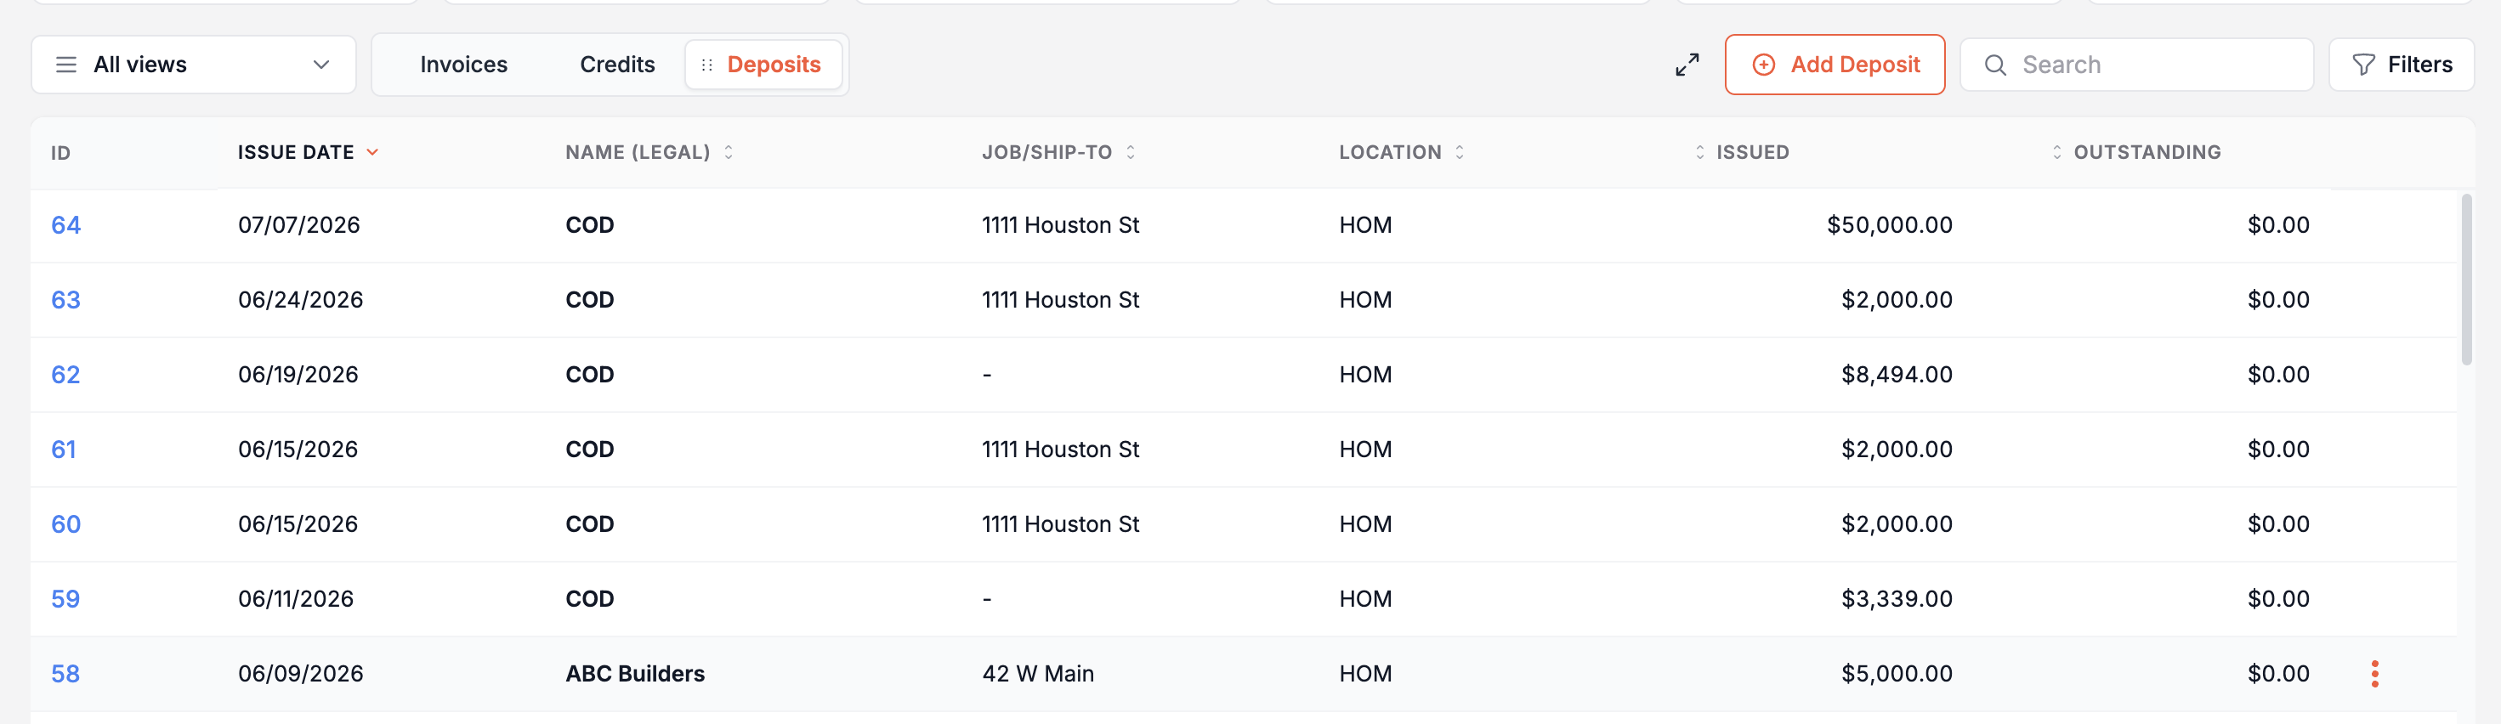This screenshot has width=2501, height=724.
Task: Click the expand fullscreen arrows icon
Action: click(x=1687, y=65)
